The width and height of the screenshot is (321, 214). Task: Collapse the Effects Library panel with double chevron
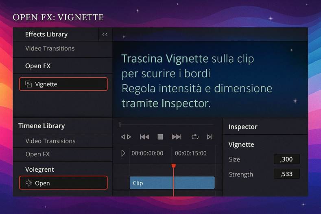click(105, 35)
